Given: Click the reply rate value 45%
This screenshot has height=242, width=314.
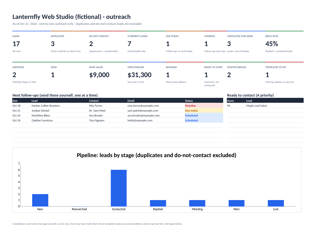Looking at the screenshot, I should [x=272, y=44].
